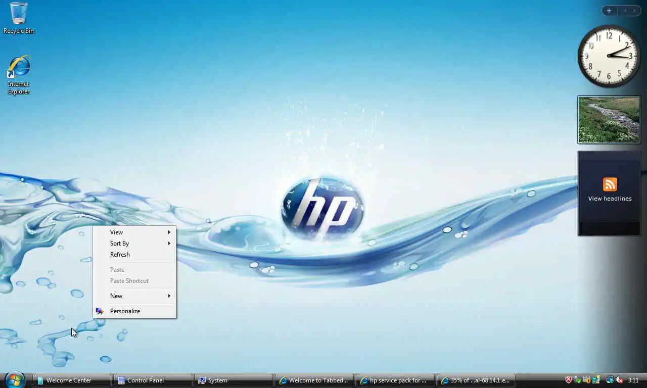Expand the New submenu in context menu
647x388 pixels.
click(134, 296)
